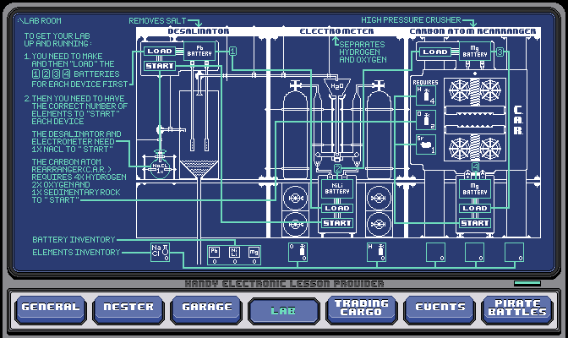Open the Pirate Battles lesson tab
Viewport: 568px width, 338px height.
coord(516,308)
